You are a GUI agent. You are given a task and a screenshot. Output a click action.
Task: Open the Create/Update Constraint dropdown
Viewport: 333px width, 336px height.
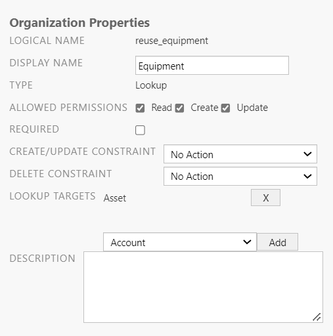point(240,154)
